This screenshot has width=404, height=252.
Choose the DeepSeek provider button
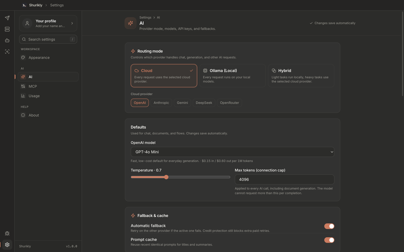click(204, 103)
